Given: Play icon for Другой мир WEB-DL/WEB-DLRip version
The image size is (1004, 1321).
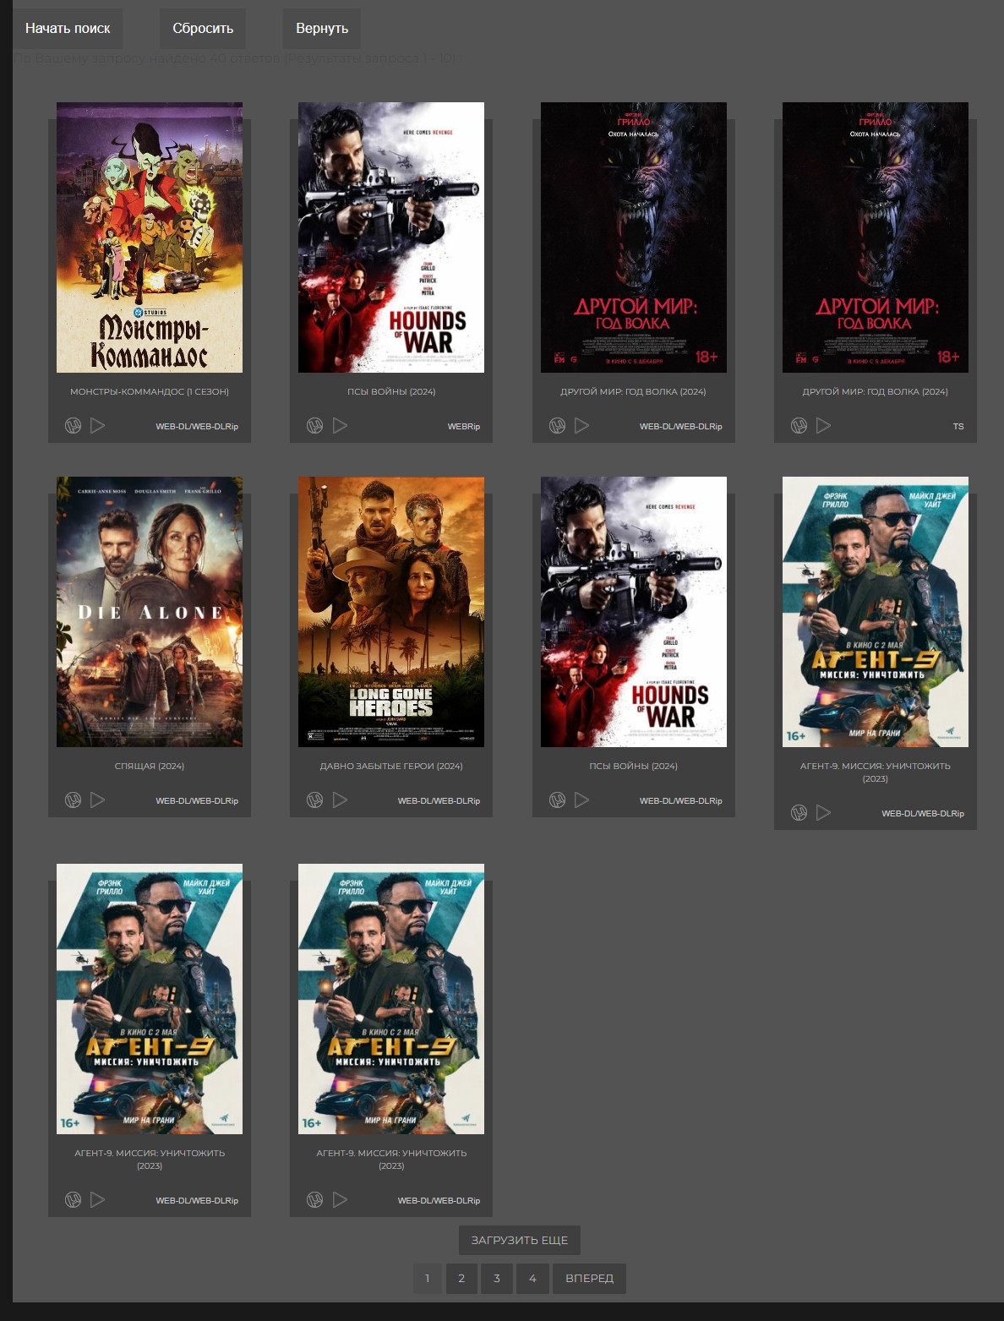Looking at the screenshot, I should [x=582, y=426].
